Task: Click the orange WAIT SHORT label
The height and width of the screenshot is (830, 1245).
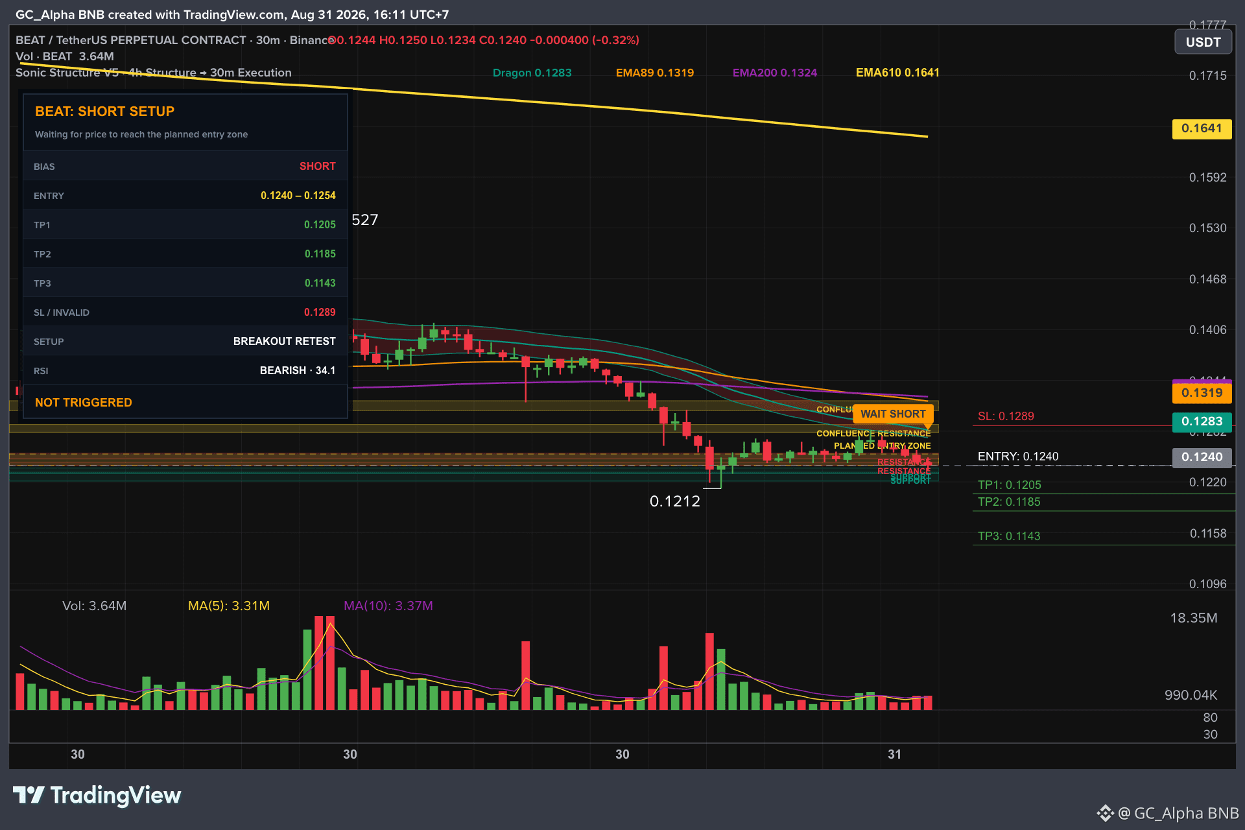Action: pos(893,414)
